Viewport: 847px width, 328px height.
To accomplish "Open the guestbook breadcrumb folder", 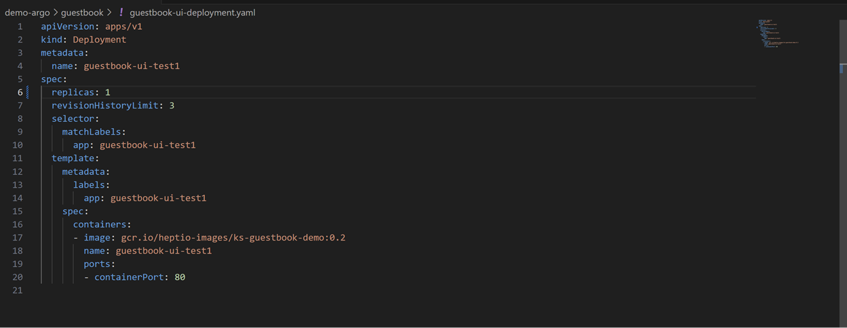I will pos(82,12).
